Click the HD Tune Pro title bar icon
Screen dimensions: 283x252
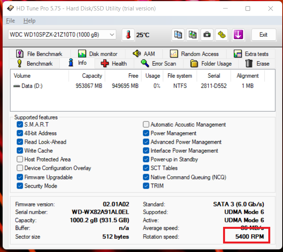click(x=10, y=8)
